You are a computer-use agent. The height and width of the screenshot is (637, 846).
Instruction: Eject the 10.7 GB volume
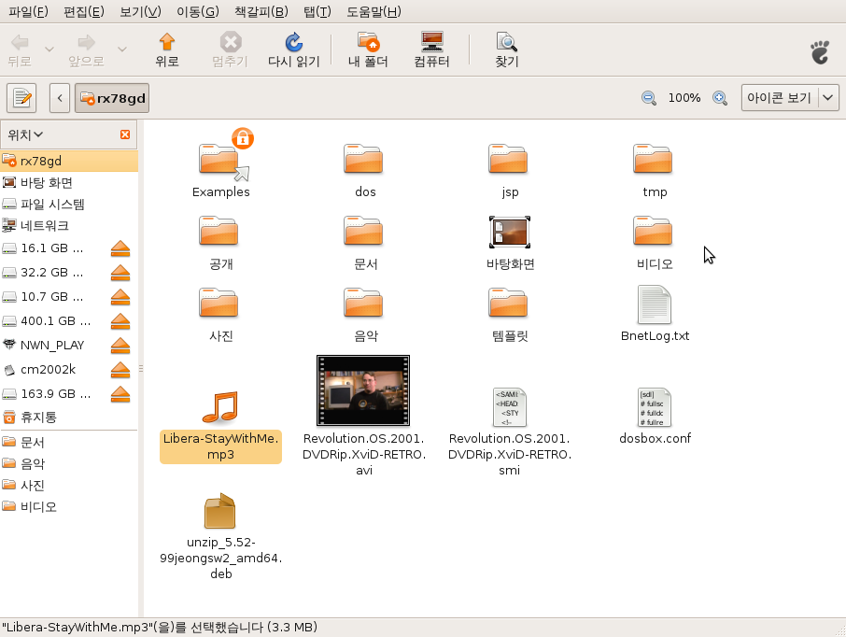[x=120, y=297]
